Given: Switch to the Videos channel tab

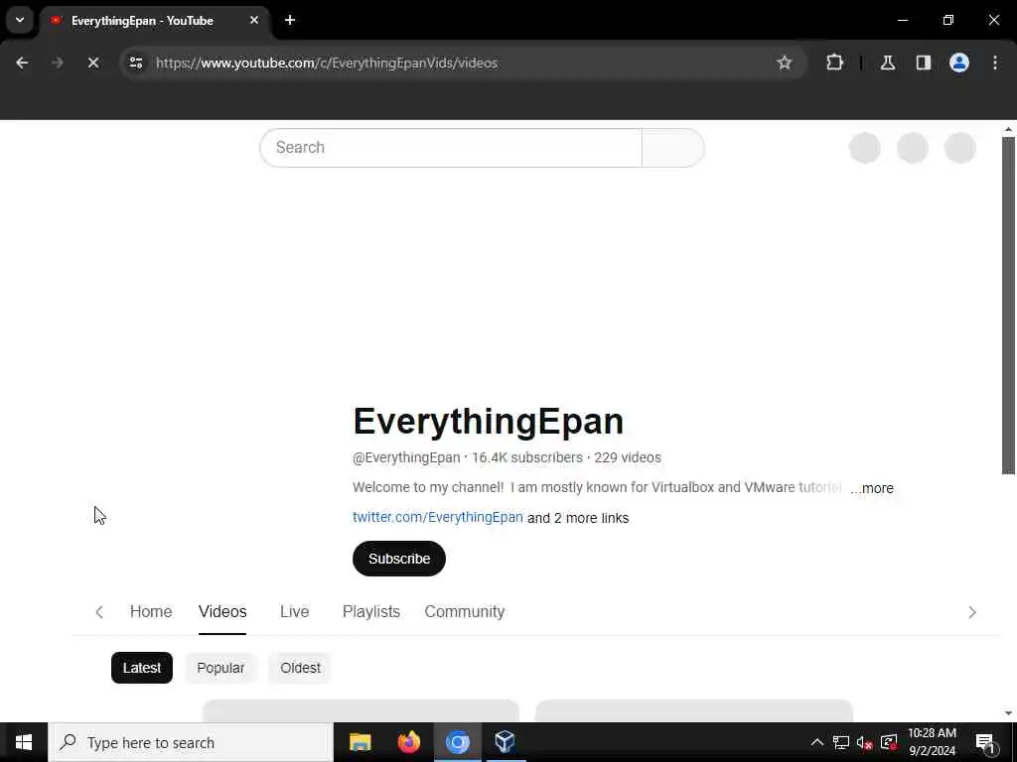Looking at the screenshot, I should pos(222,611).
